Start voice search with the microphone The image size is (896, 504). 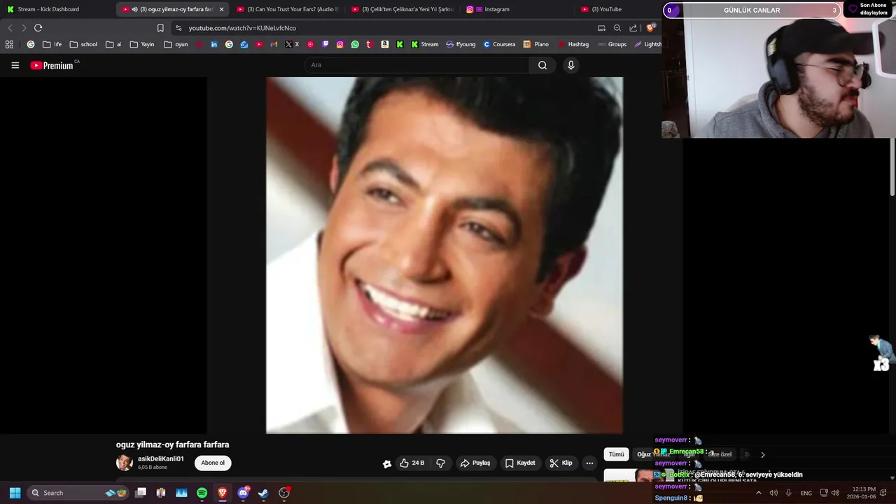pyautogui.click(x=570, y=65)
